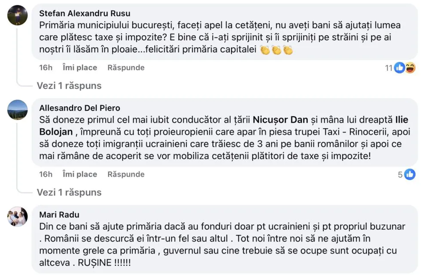Screen dimensions: 440x275
Task: Open the 16h timestamp on Allesandro's comment
Action: click(46, 174)
